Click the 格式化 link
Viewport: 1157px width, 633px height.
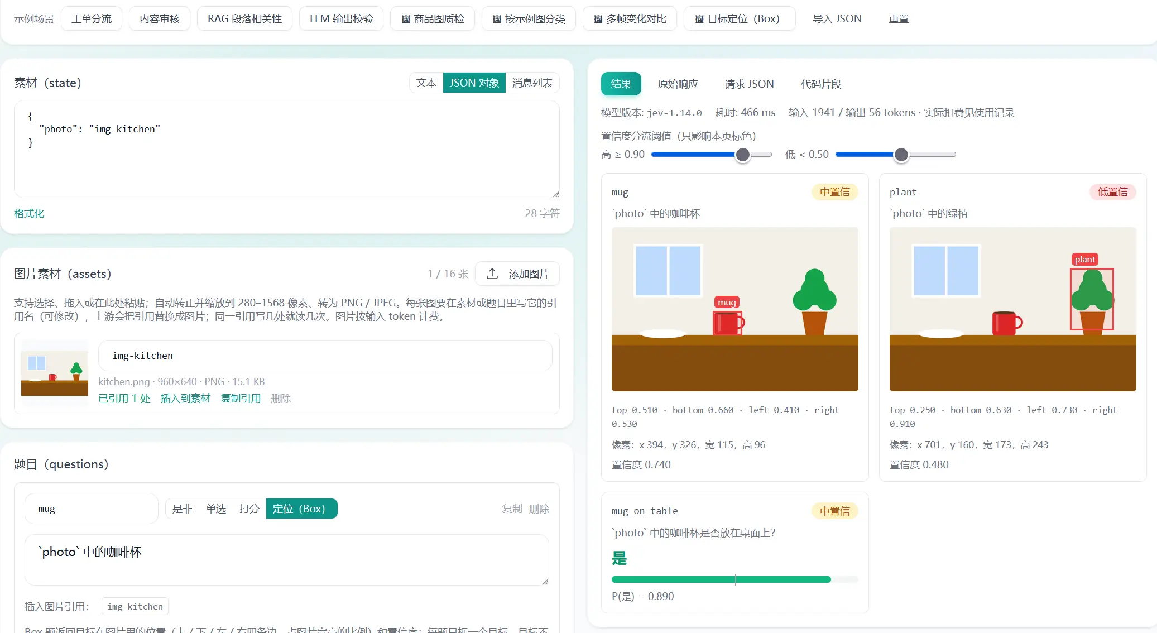29,213
